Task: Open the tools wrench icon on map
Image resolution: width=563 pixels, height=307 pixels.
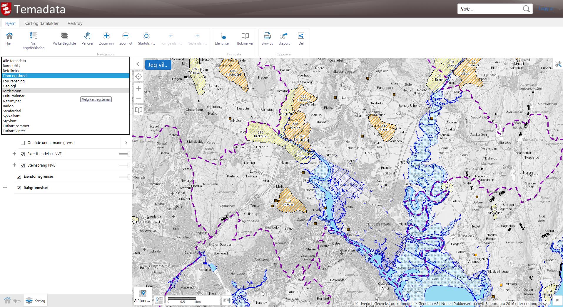Action: coord(558,64)
